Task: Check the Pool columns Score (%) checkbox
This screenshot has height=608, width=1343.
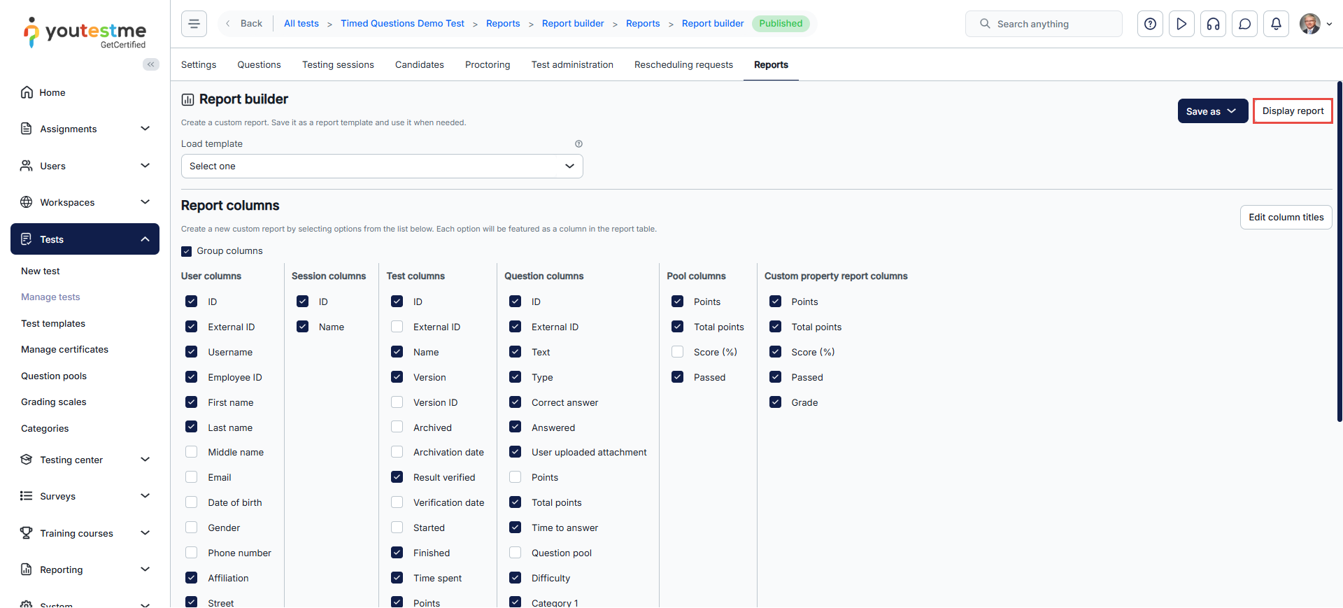Action: click(x=677, y=352)
